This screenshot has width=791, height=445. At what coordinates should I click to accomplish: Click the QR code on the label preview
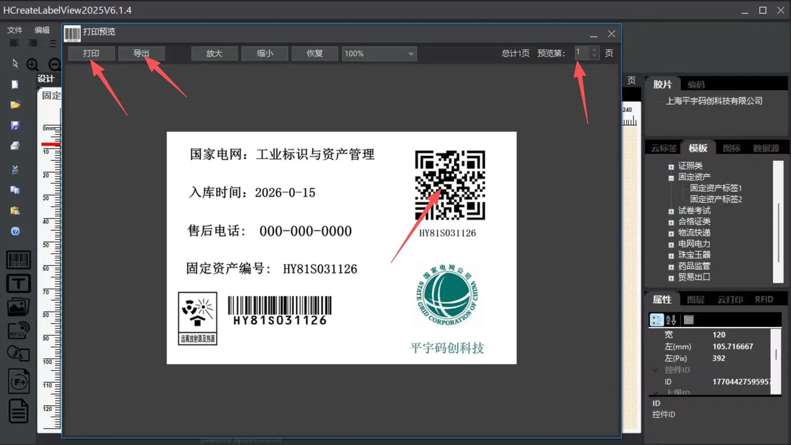(x=450, y=185)
